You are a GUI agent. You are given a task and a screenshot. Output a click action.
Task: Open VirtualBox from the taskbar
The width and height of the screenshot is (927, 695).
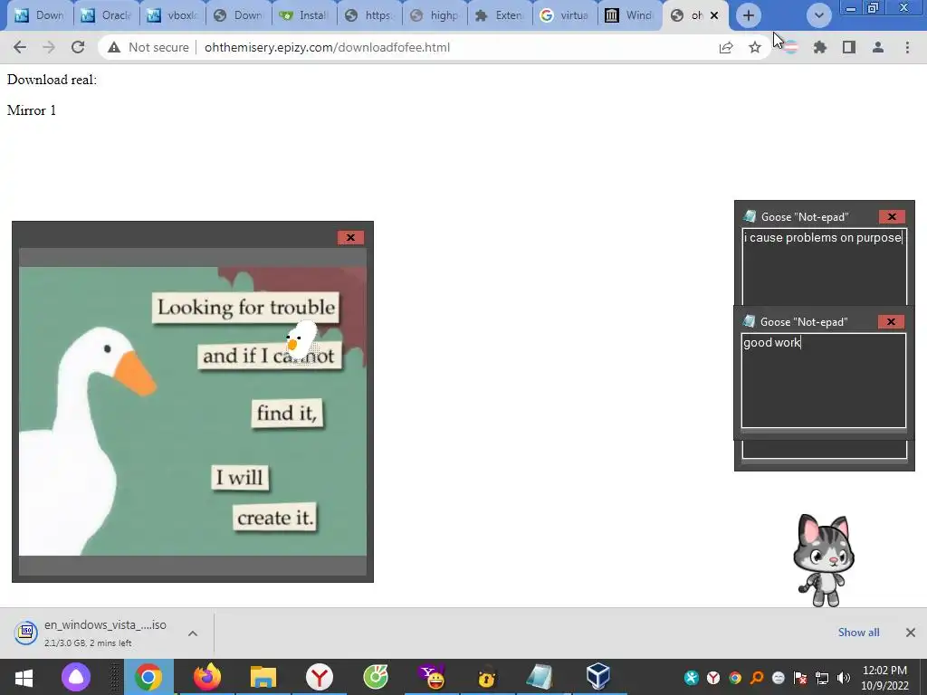pyautogui.click(x=597, y=677)
